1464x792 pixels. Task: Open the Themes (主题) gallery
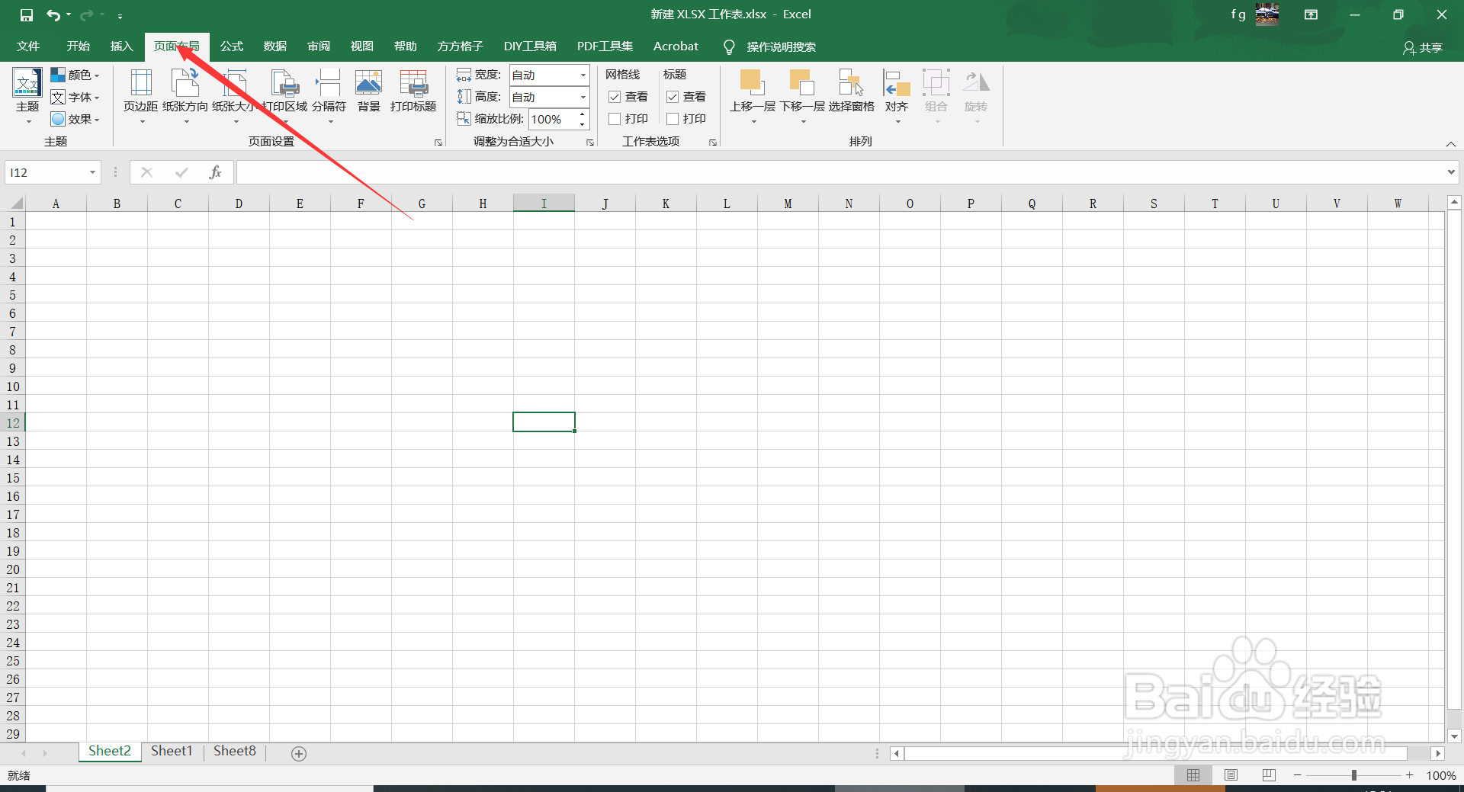click(x=27, y=96)
